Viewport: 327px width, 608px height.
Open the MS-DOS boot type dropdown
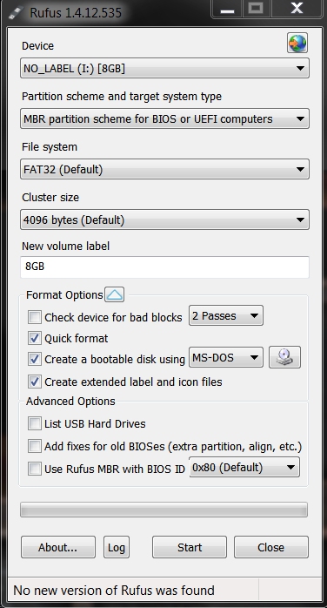pos(226,357)
